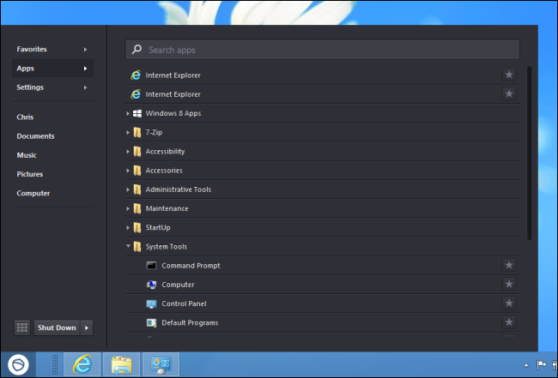The height and width of the screenshot is (378, 558).
Task: Favorite the first Internet Explorer entry star
Action: [x=509, y=75]
